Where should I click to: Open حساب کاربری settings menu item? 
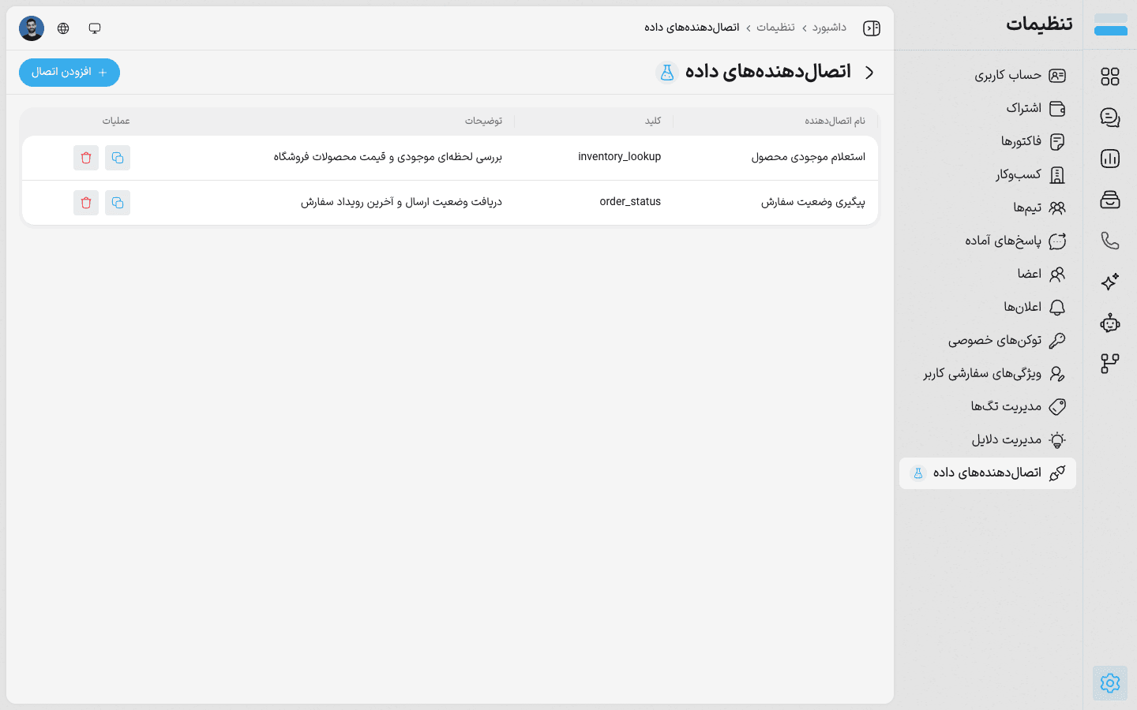point(988,75)
